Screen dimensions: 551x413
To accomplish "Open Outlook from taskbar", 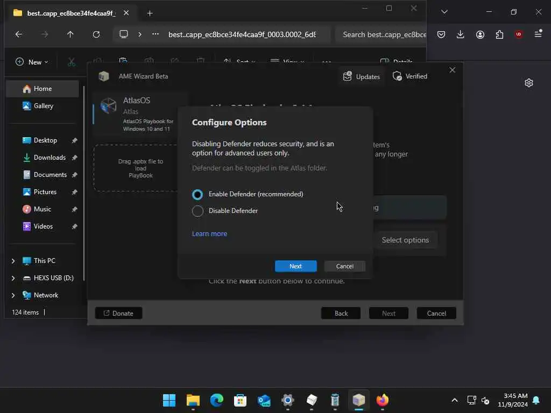I will [x=264, y=400].
